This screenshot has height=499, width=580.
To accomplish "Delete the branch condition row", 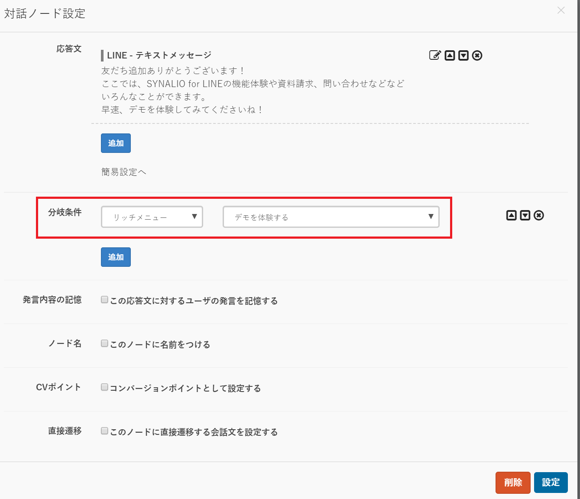I will 538,215.
